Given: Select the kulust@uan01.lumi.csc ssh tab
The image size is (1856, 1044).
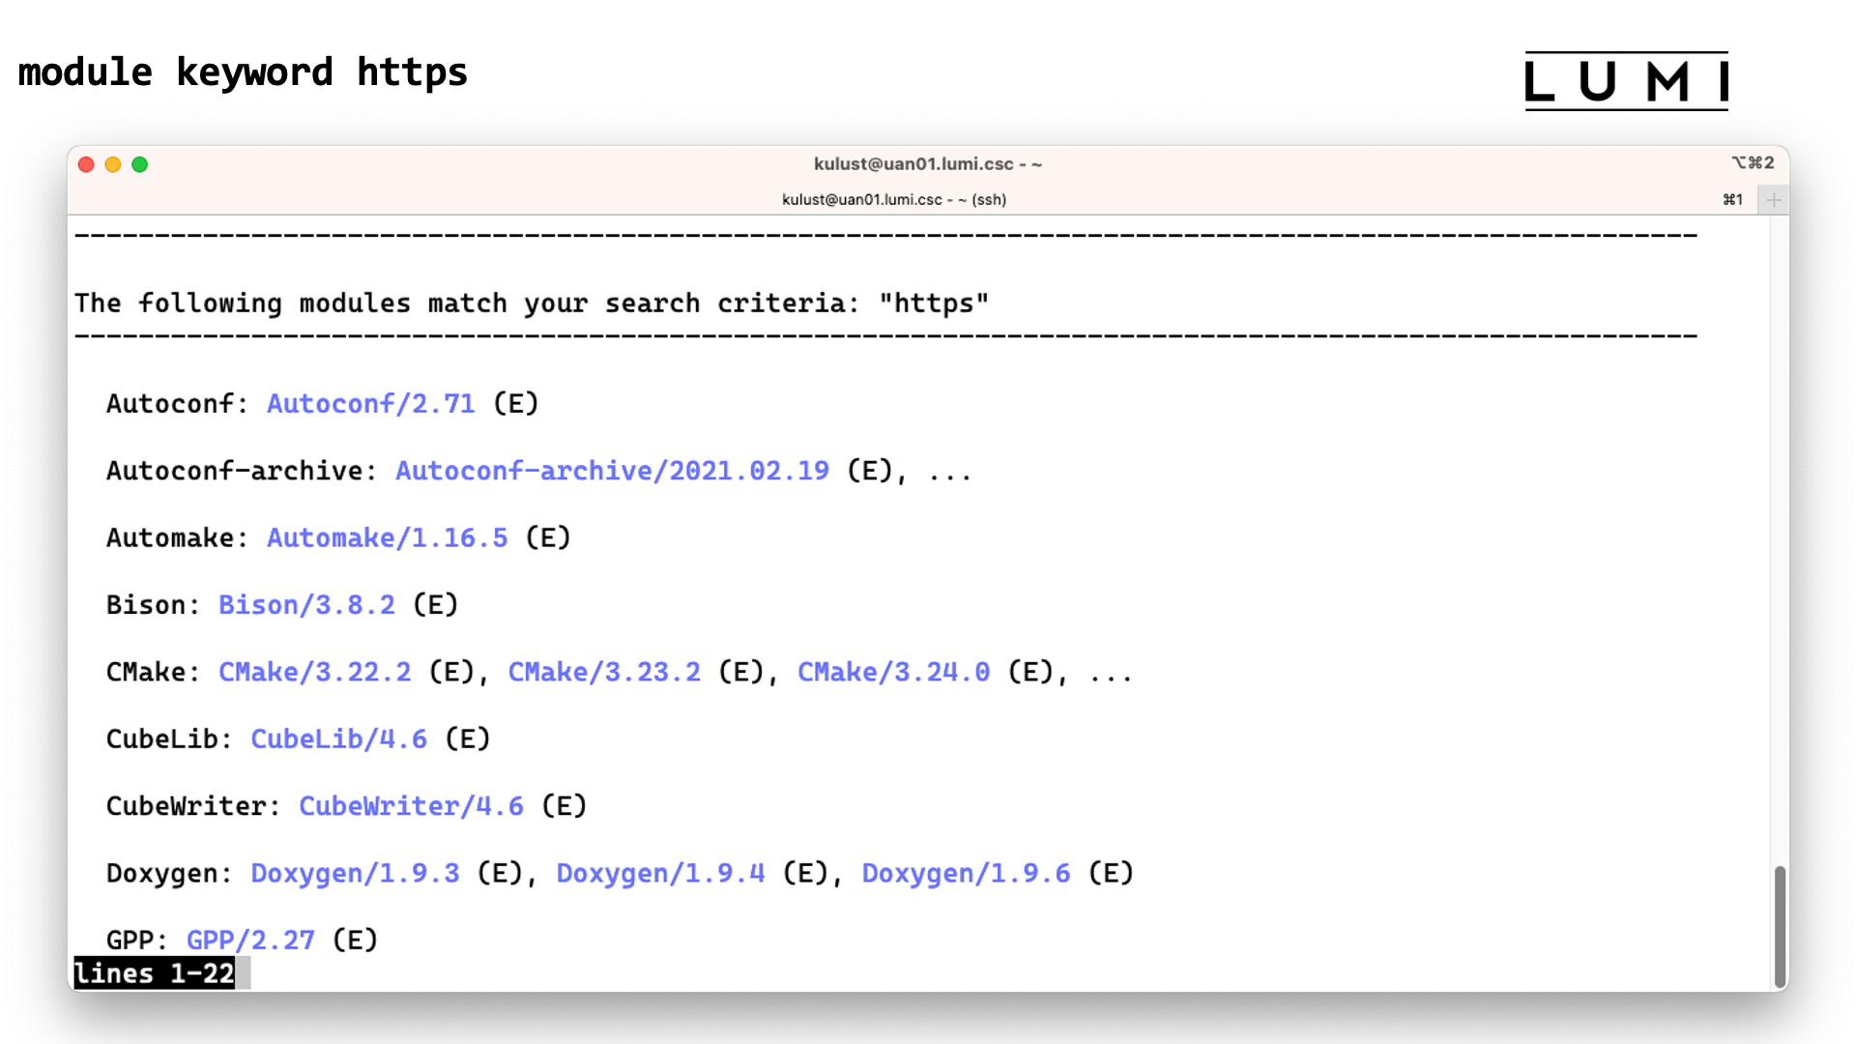Looking at the screenshot, I should [894, 200].
